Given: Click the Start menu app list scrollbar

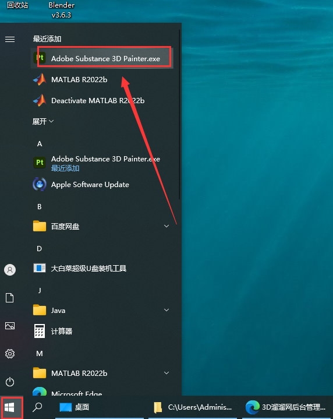Looking at the screenshot, I should click(180, 115).
